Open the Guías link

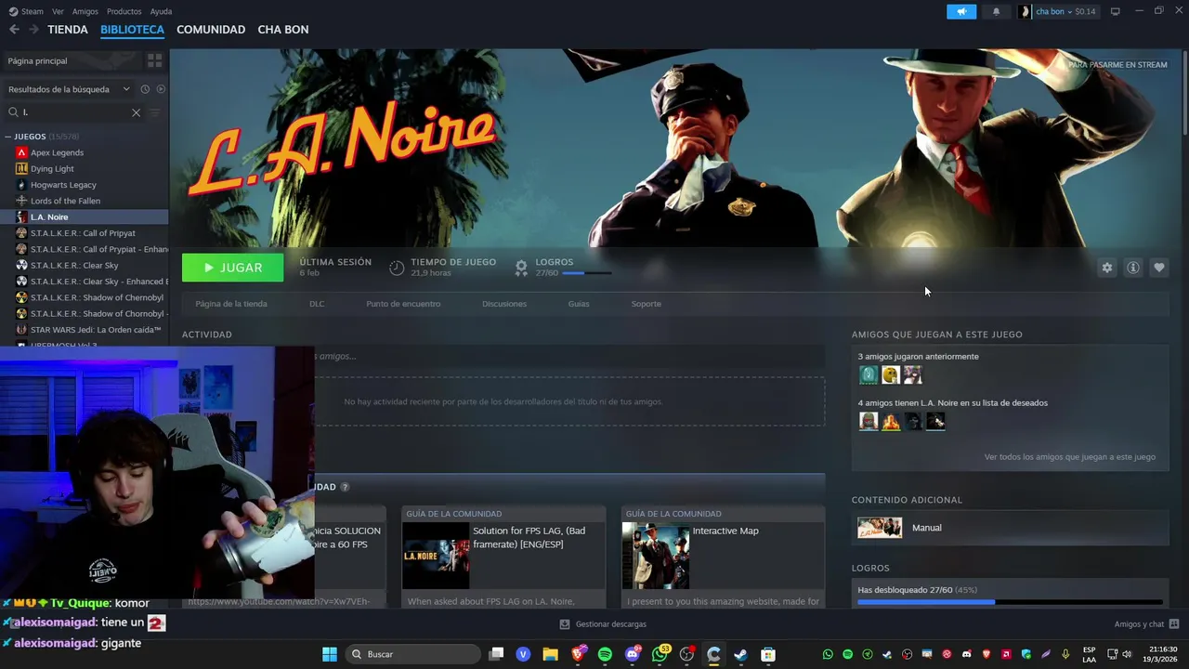579,304
